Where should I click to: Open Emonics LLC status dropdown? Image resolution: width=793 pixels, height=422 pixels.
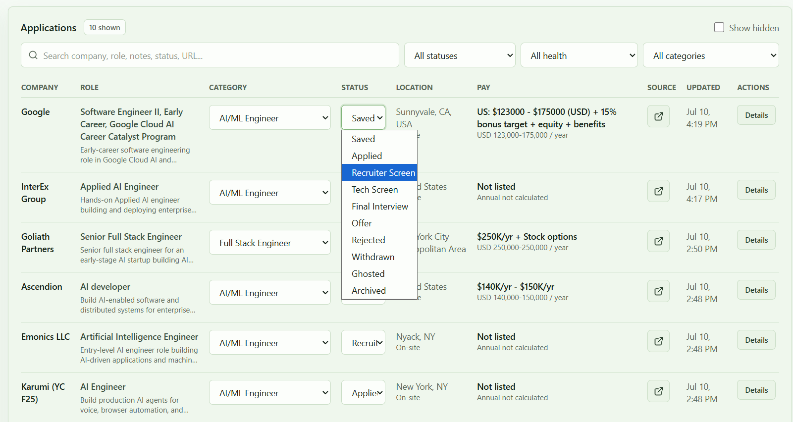click(363, 342)
